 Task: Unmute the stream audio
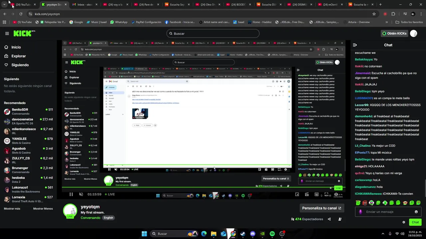point(81,195)
